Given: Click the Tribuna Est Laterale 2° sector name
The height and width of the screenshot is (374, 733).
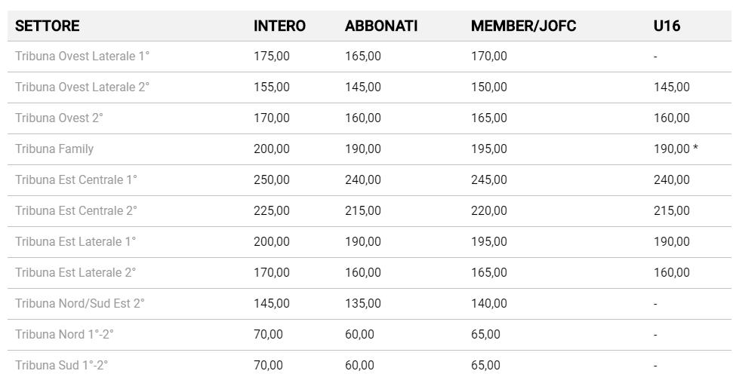Looking at the screenshot, I should point(75,273).
